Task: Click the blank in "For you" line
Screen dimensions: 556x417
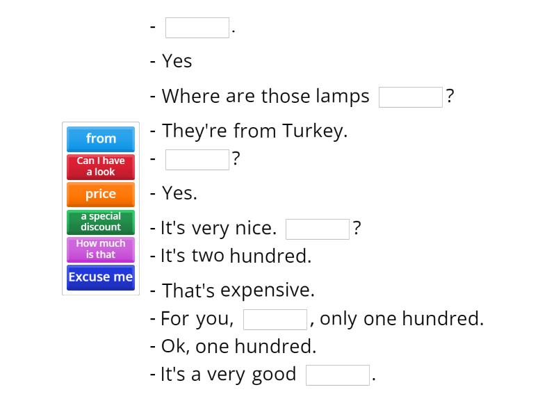Action: 275,318
